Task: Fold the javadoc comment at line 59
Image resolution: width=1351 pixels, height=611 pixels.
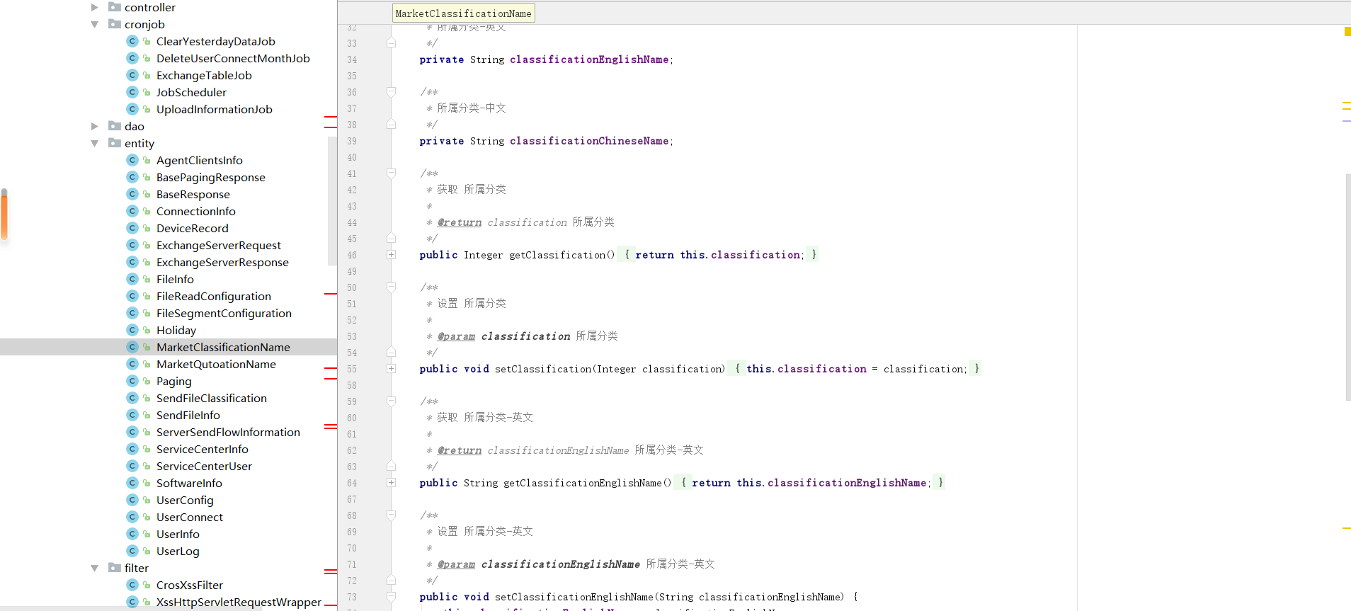Action: [391, 401]
